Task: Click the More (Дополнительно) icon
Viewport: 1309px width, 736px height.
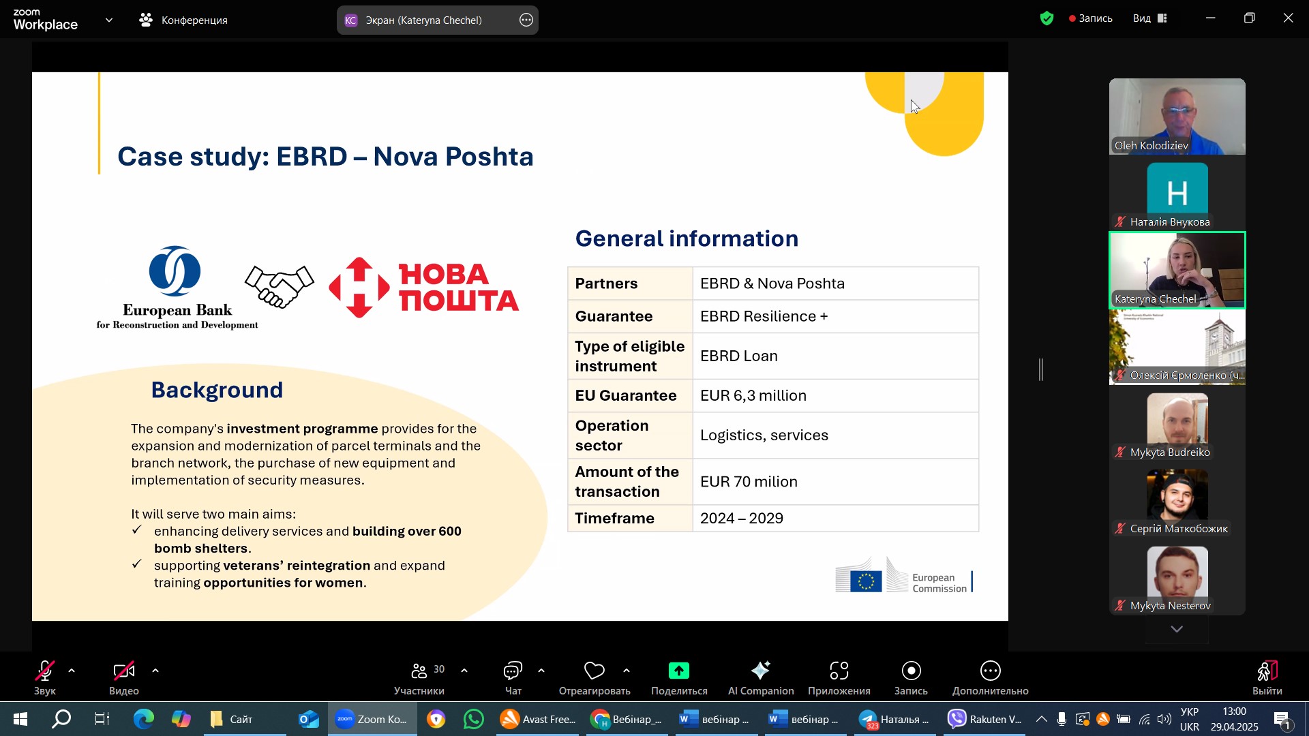Action: coord(990,672)
